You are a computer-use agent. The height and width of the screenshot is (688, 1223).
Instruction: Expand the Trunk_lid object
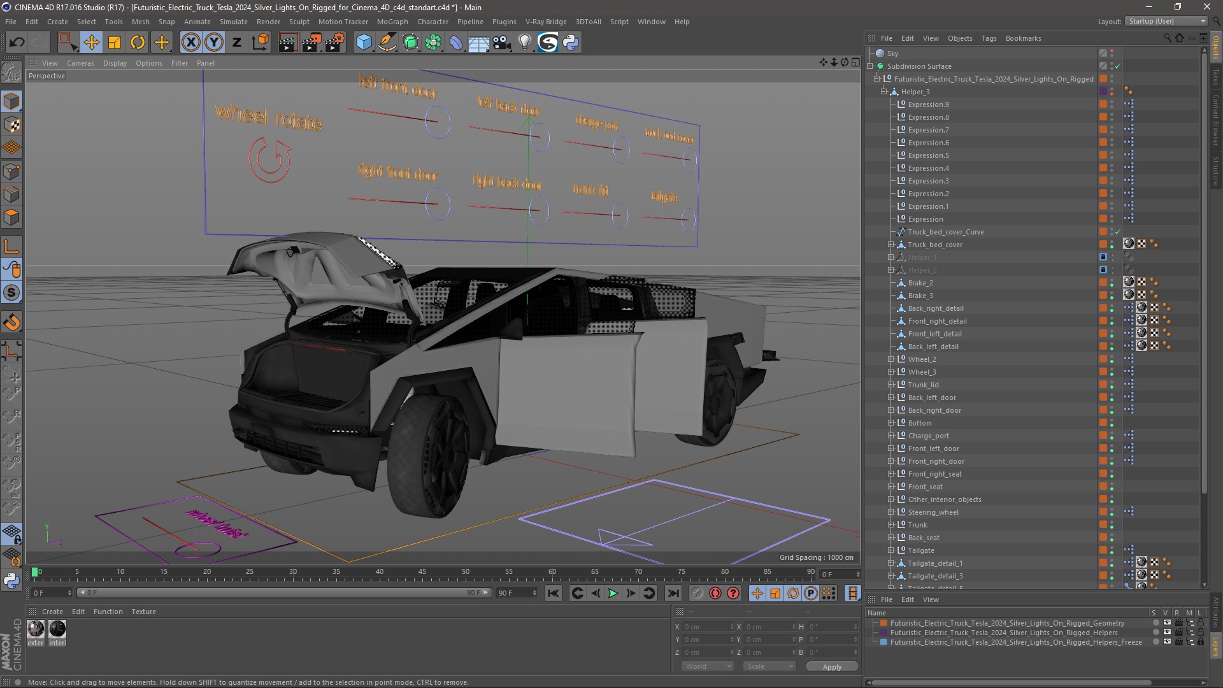point(891,385)
